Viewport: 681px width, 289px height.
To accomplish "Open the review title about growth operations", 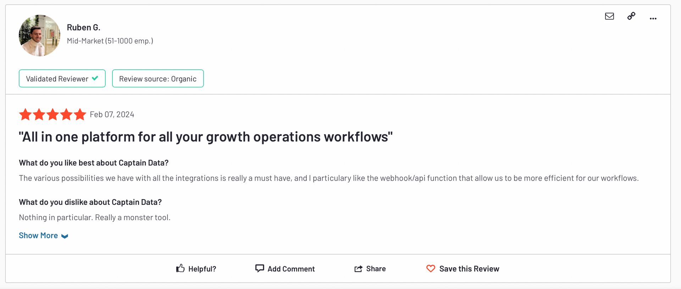I will pyautogui.click(x=206, y=137).
